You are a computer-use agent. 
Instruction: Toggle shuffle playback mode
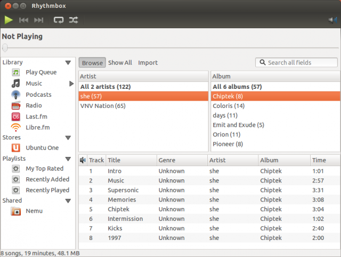pyautogui.click(x=74, y=20)
